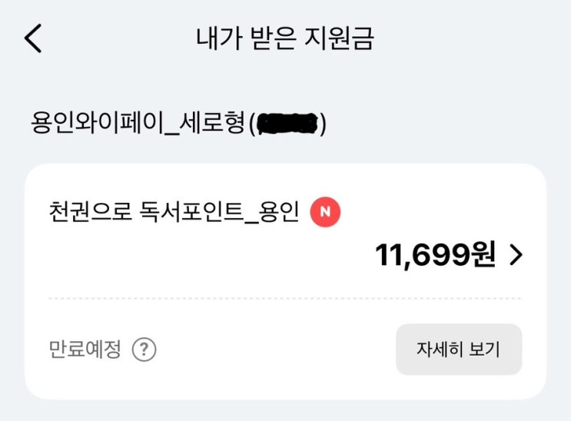Click the word 독서포인트 in the card title

[203, 213]
